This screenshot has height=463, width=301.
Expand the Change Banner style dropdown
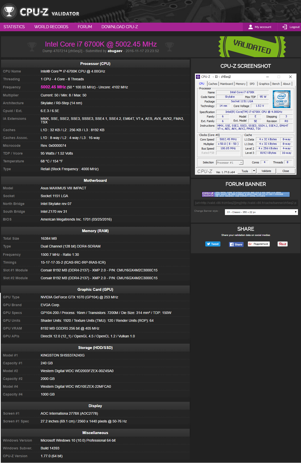pyautogui.click(x=261, y=212)
